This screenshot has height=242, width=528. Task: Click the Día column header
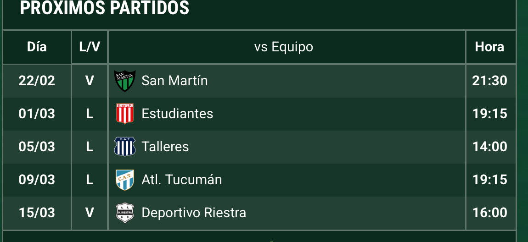(37, 47)
